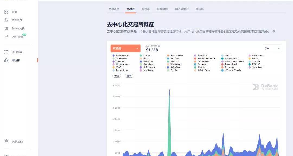293x156 pixels.
Task: Switch to the BTC 锚定币 tab
Action: click(x=181, y=9)
